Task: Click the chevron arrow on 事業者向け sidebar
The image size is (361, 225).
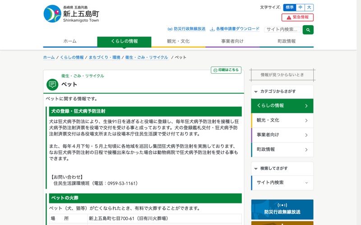Action: [x=306, y=135]
